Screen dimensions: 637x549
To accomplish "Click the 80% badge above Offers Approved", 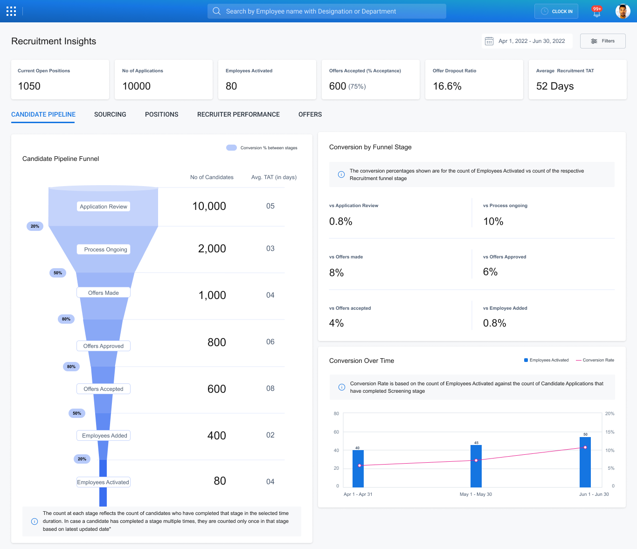I will tap(66, 319).
